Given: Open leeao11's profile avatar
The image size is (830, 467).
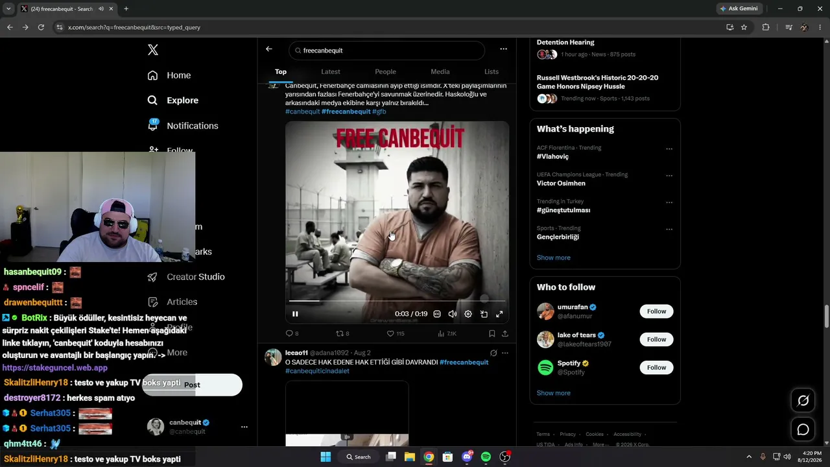Looking at the screenshot, I should click(273, 357).
